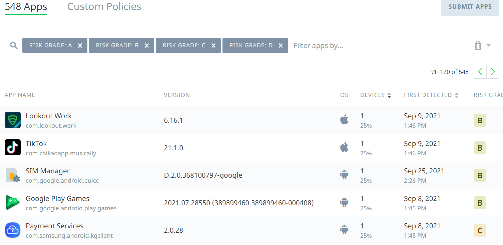503x245 pixels.
Task: Click com.samsung.android.kgclient package name
Action: (x=69, y=236)
